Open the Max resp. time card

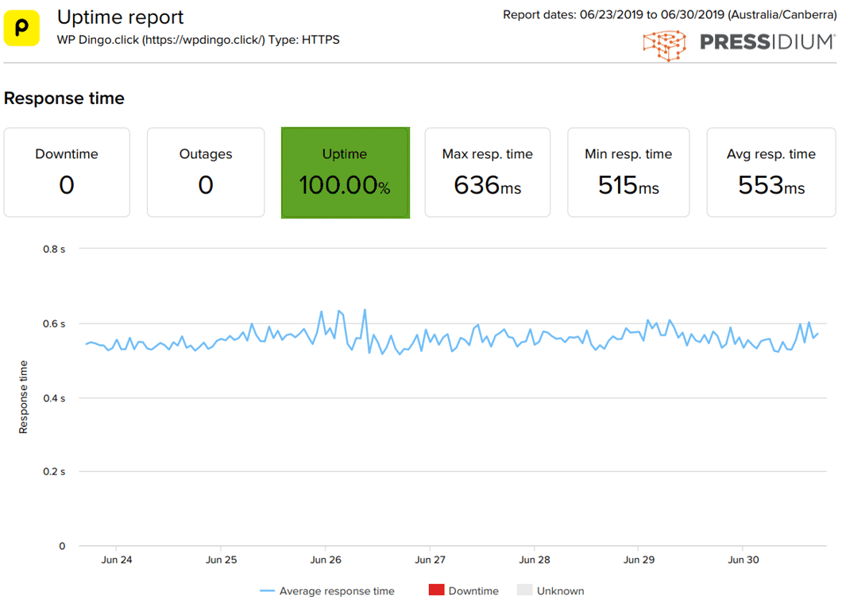click(x=487, y=172)
